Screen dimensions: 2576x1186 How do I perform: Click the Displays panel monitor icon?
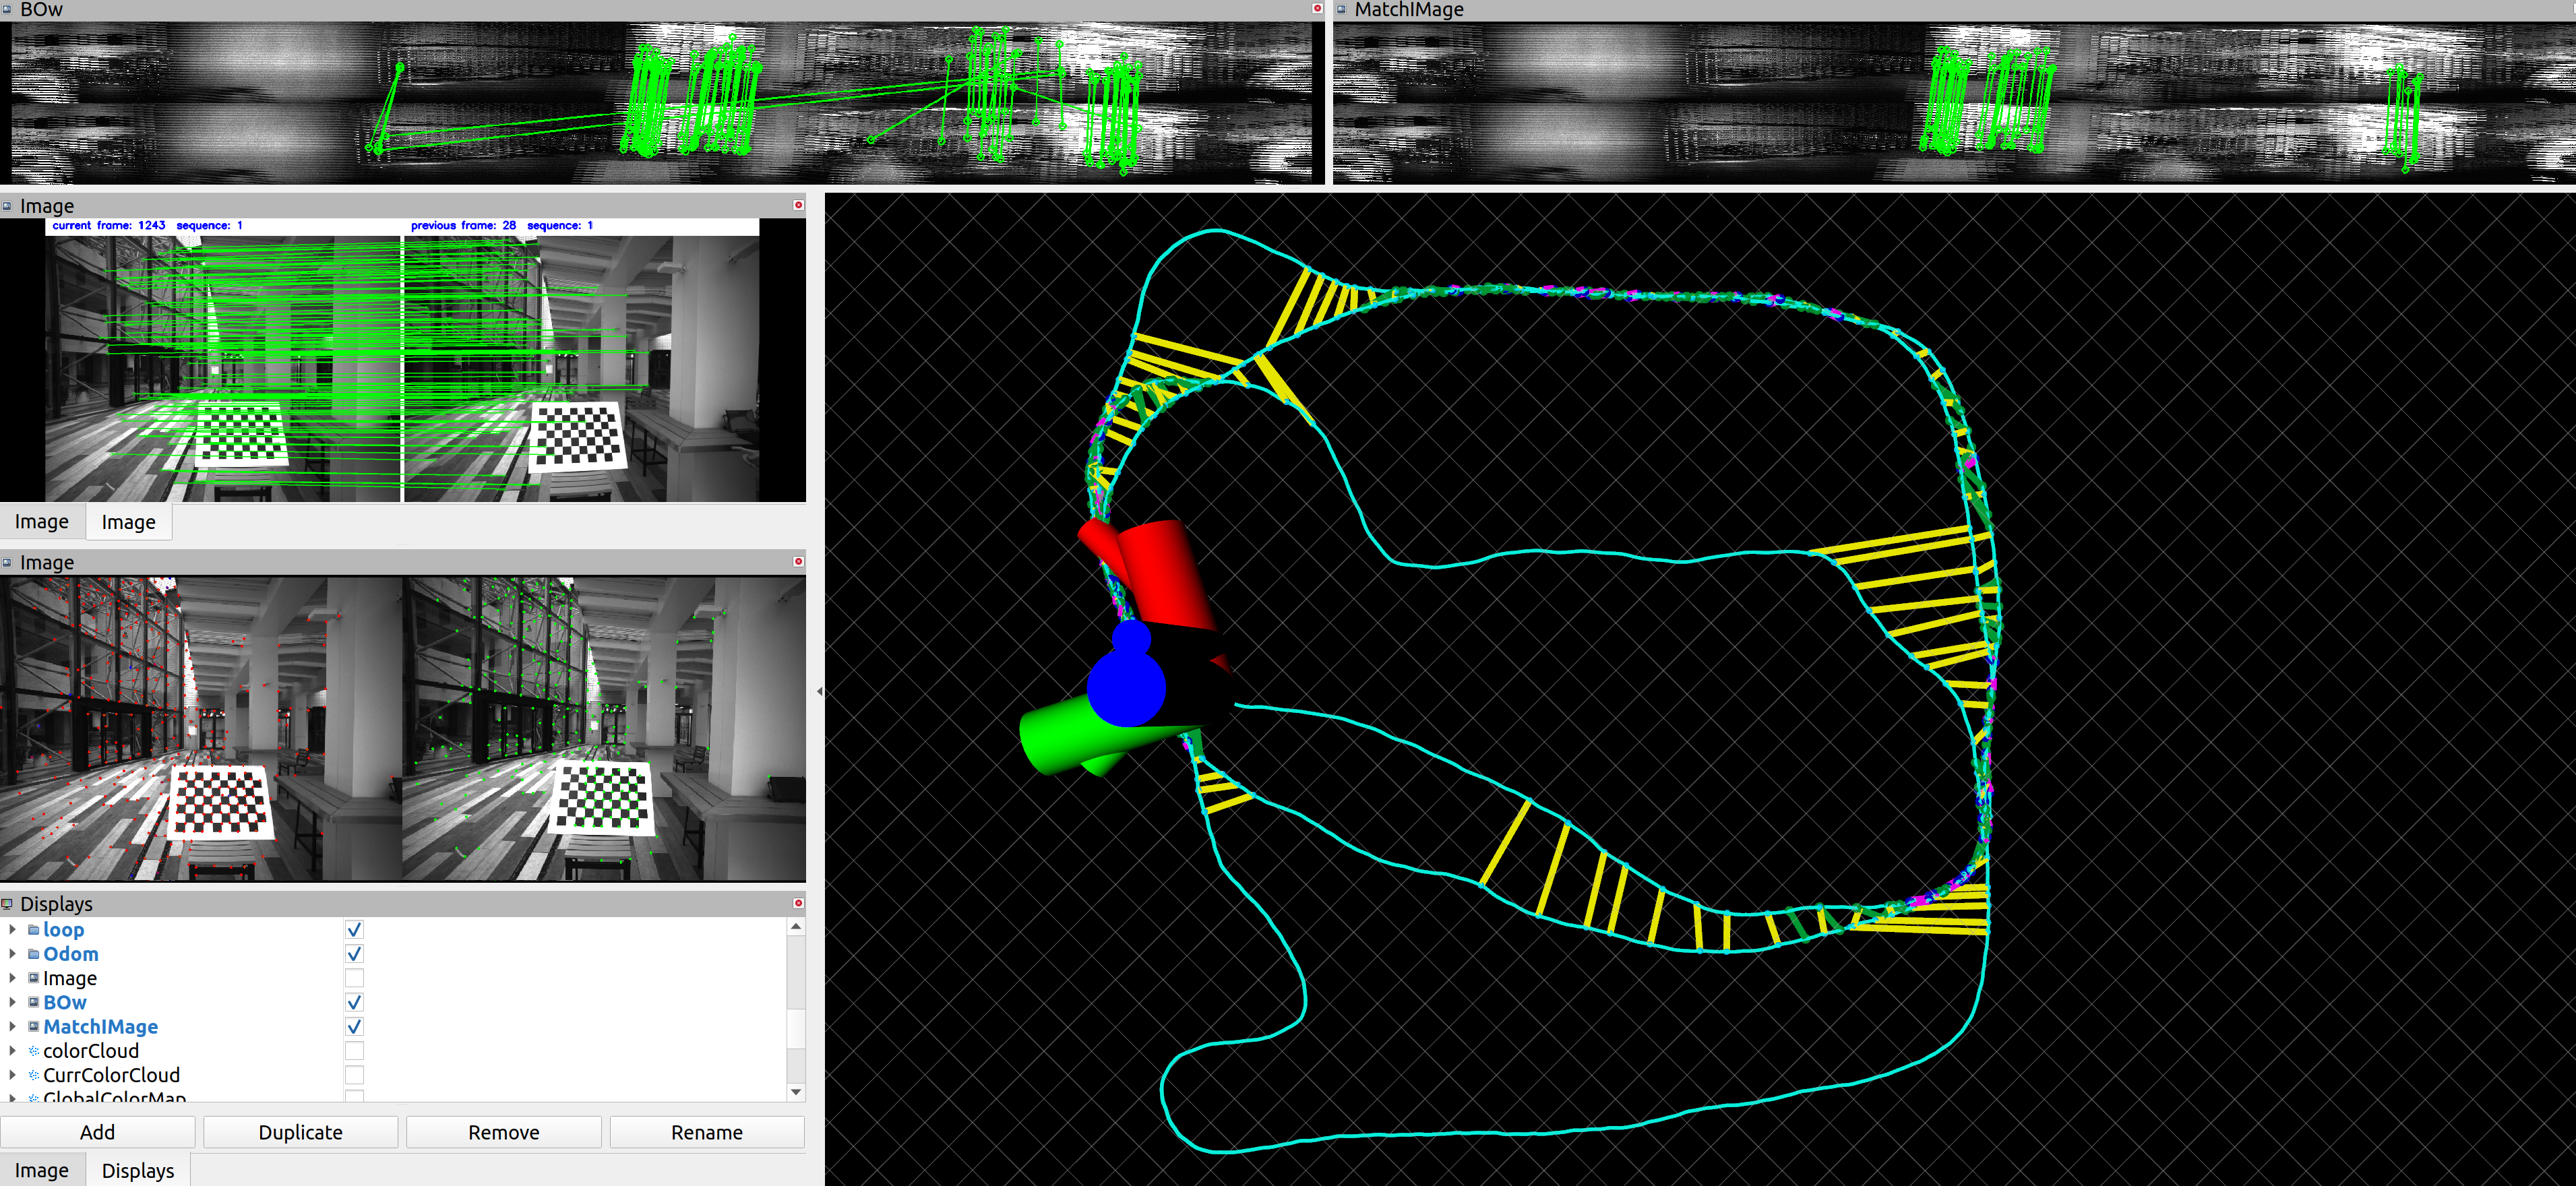point(7,904)
